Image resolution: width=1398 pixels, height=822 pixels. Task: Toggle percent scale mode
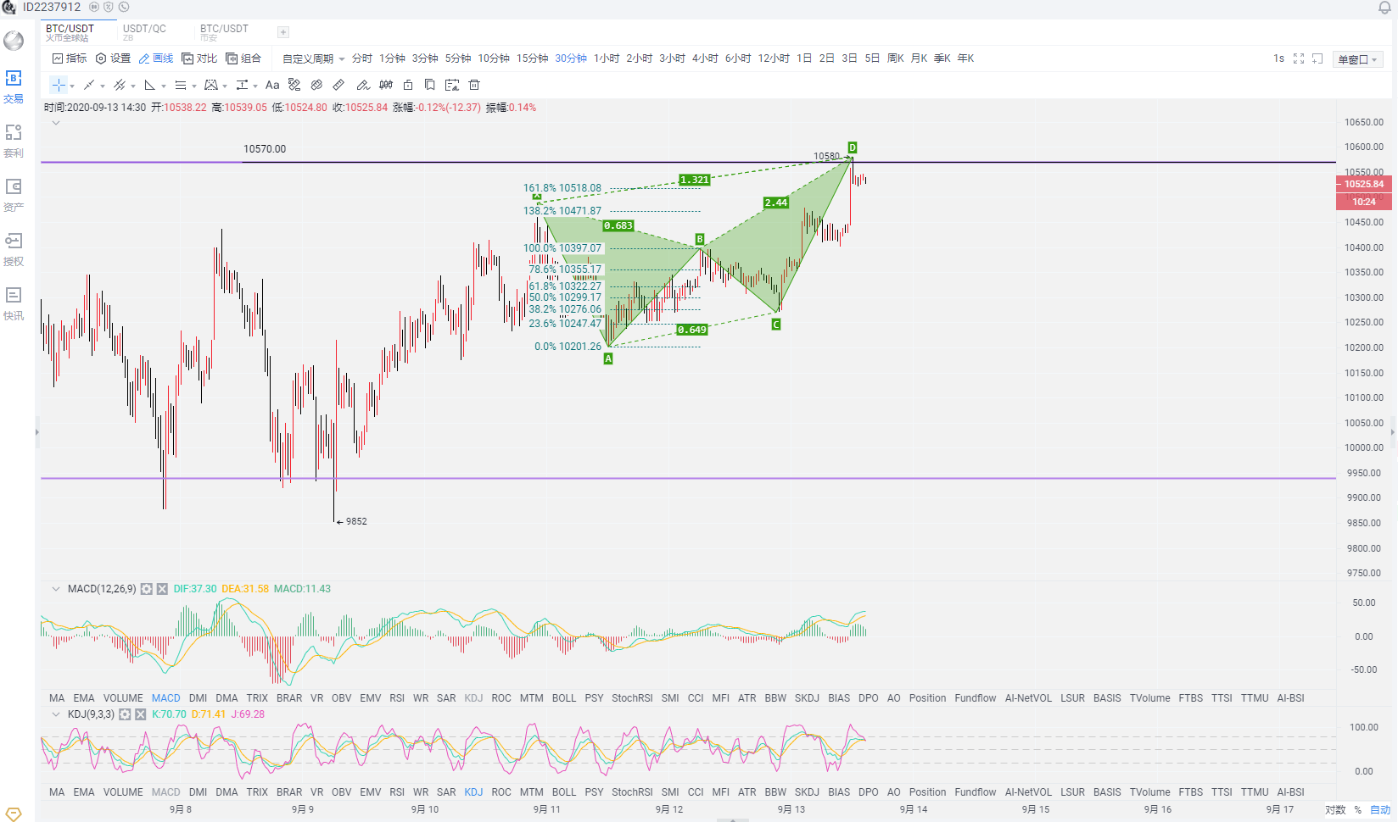point(1357,810)
